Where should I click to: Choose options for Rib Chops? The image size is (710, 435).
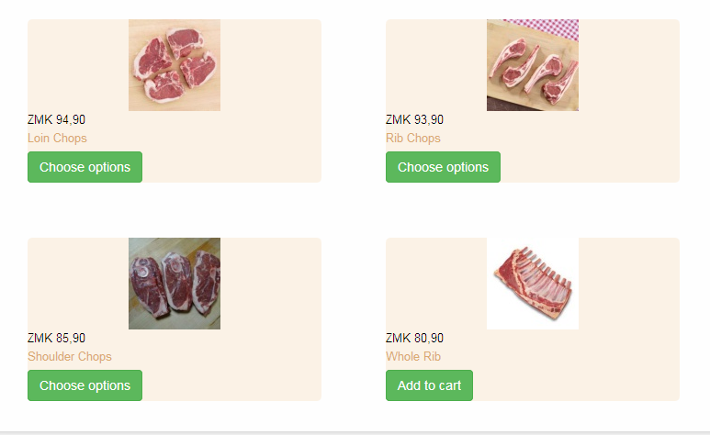point(443,167)
